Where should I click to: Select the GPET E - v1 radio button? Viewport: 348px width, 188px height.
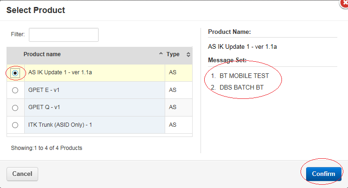(15, 91)
